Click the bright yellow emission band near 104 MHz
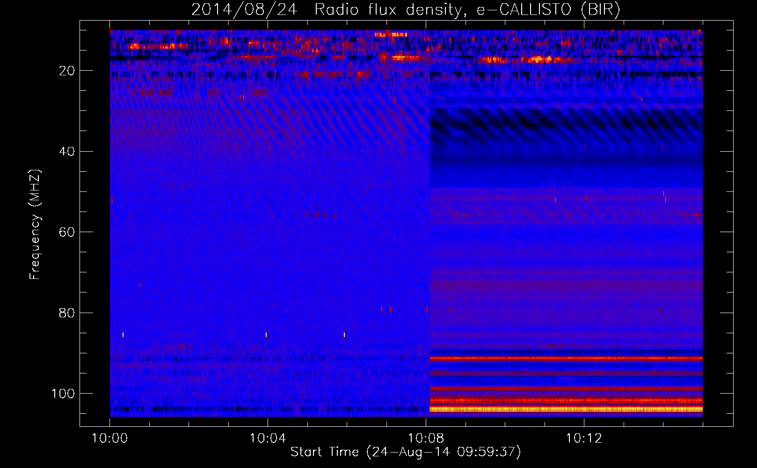This screenshot has height=468, width=757. pyautogui.click(x=566, y=409)
